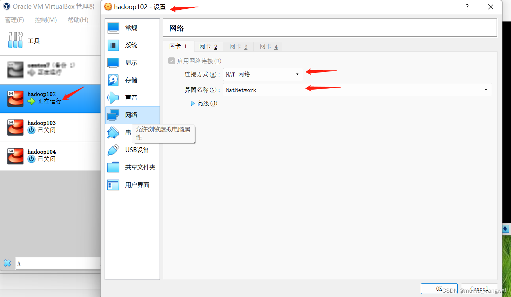The height and width of the screenshot is (297, 511).
Task: Switch to the 网卡 2 tab
Action: tap(208, 46)
